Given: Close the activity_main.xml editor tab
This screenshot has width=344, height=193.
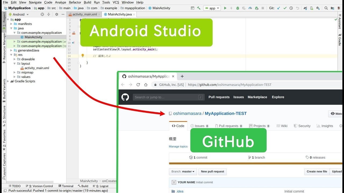Looking at the screenshot, I should tap(99, 14).
